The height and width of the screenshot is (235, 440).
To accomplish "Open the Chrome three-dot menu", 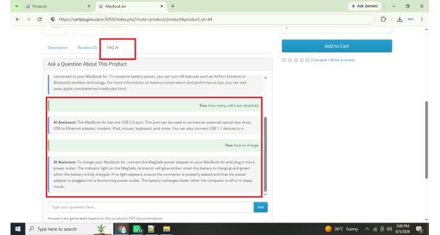I will [x=421, y=19].
